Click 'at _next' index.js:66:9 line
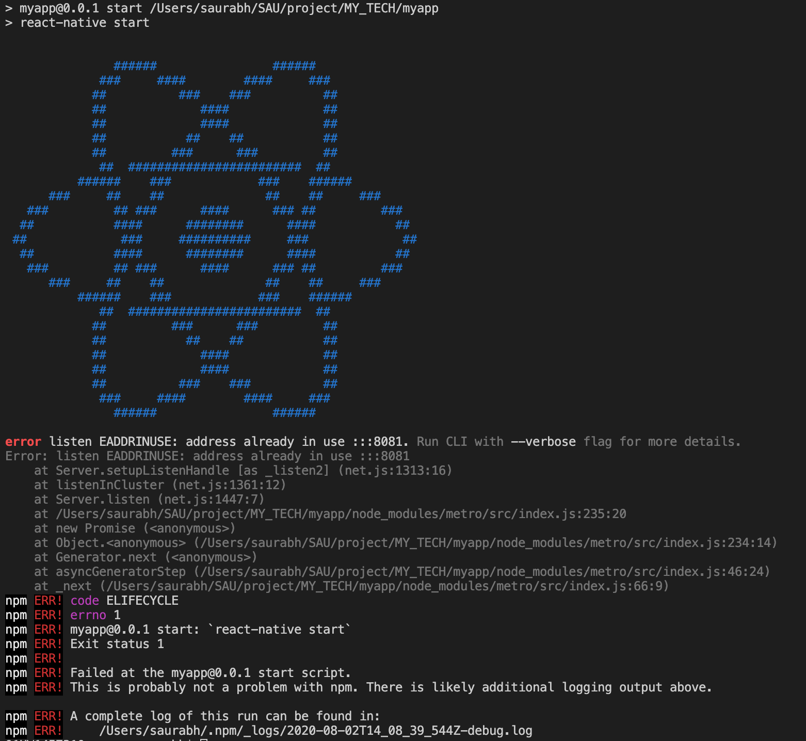Screen dimensions: 806x741 351,586
